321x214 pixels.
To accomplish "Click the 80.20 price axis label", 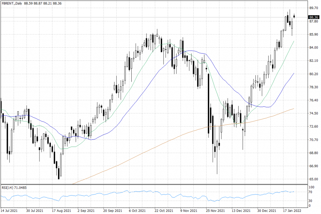I will click(313, 74).
